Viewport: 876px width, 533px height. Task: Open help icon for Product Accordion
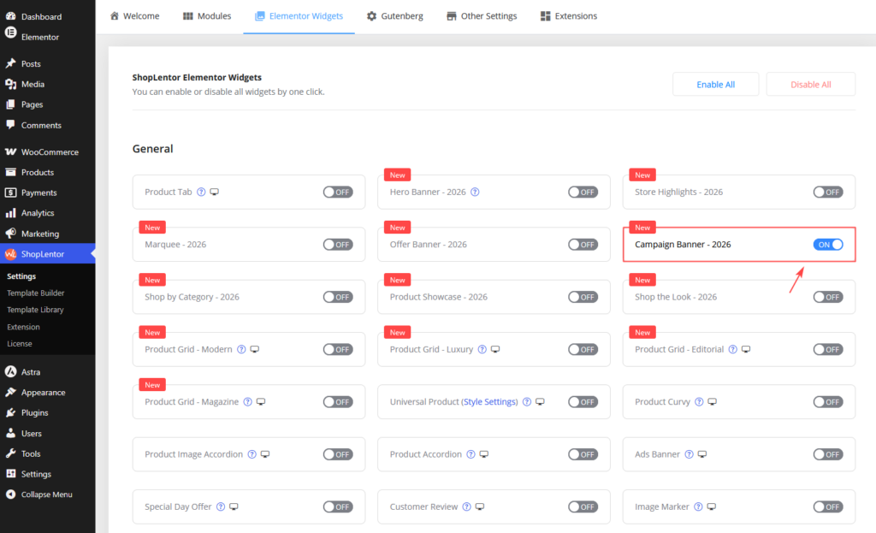(x=471, y=454)
